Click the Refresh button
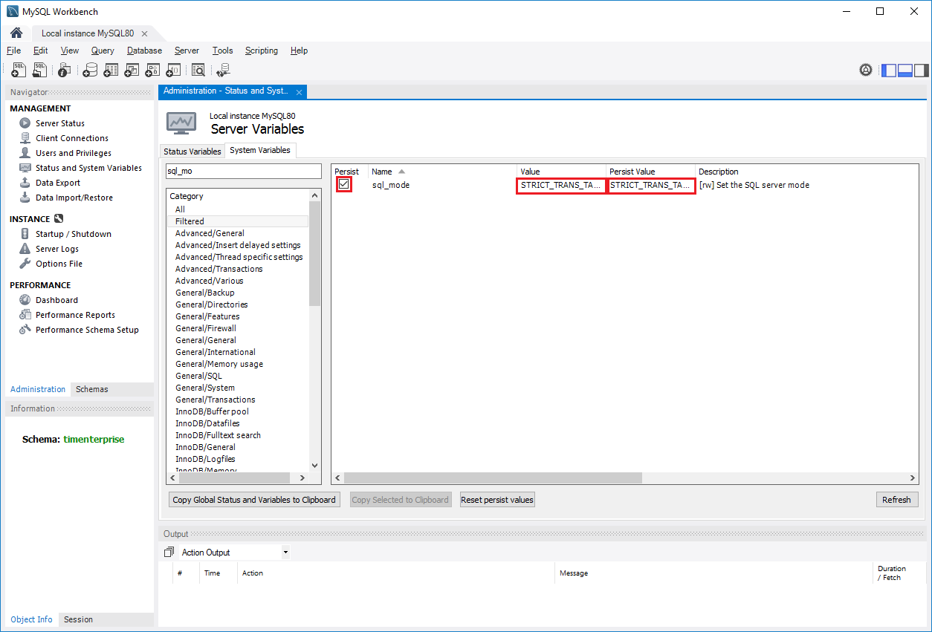 click(896, 500)
